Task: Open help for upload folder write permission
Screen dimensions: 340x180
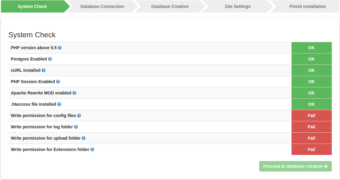Action: pos(84,138)
